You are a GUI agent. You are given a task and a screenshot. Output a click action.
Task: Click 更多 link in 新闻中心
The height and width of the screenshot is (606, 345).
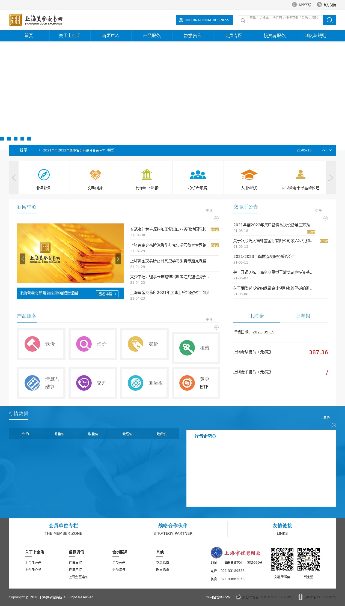click(x=209, y=210)
